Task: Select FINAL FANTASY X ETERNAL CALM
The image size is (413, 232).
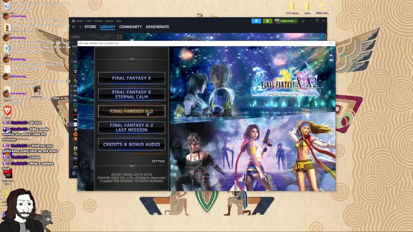Action: click(131, 95)
